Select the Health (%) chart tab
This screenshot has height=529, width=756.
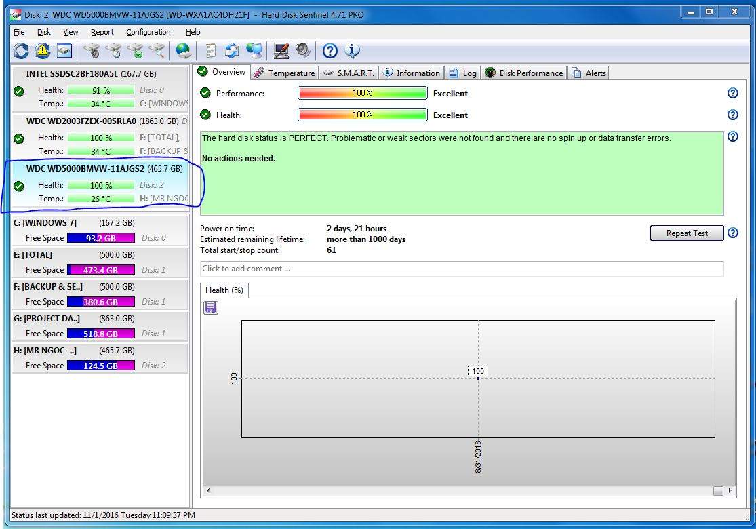pos(224,290)
